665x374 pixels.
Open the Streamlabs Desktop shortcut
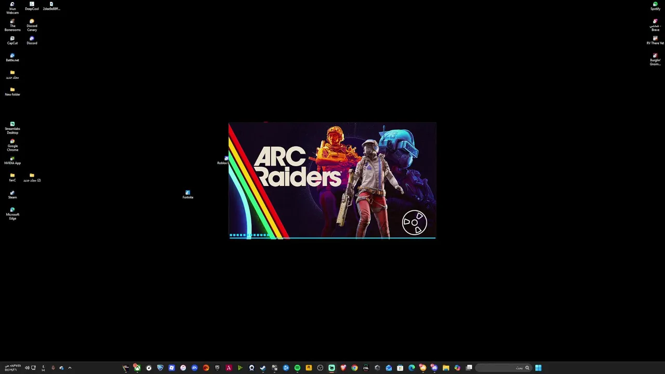12,128
